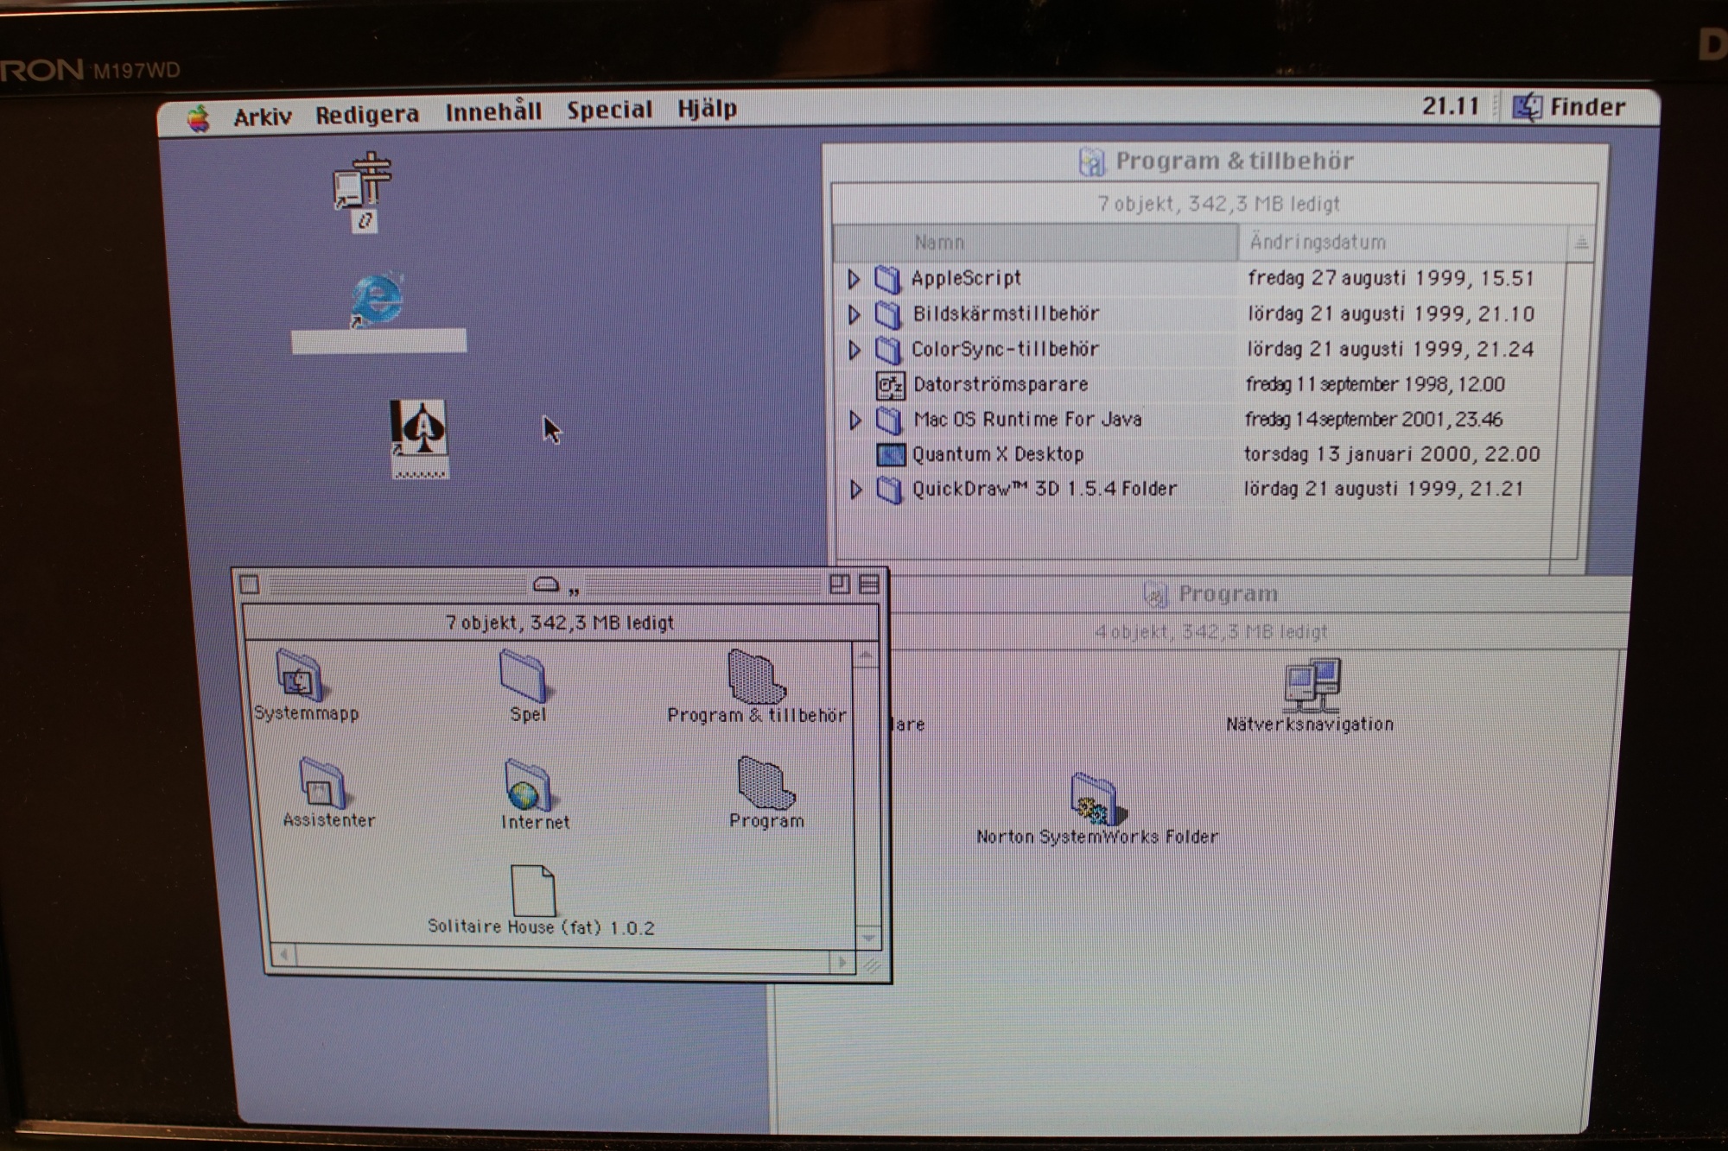This screenshot has width=1728, height=1151.
Task: Open the Redigera menu
Action: (367, 114)
